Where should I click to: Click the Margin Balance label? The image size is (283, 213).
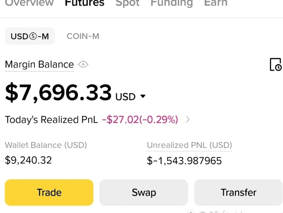tap(39, 65)
